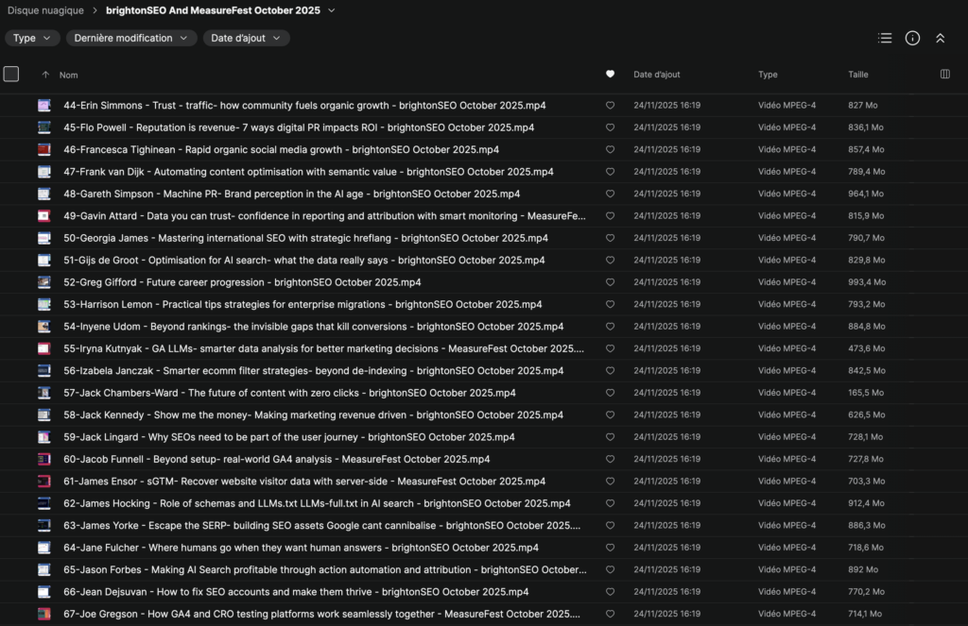Click the sort direction arrow beside Nom
968x626 pixels.
(x=45, y=75)
